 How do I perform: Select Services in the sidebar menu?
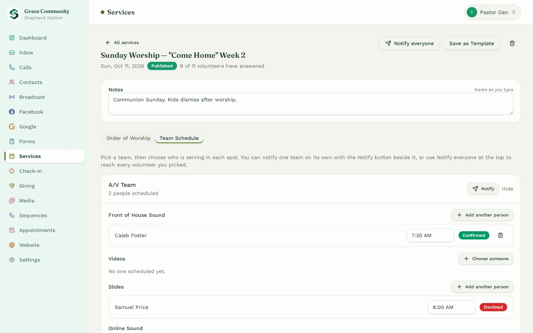44,156
